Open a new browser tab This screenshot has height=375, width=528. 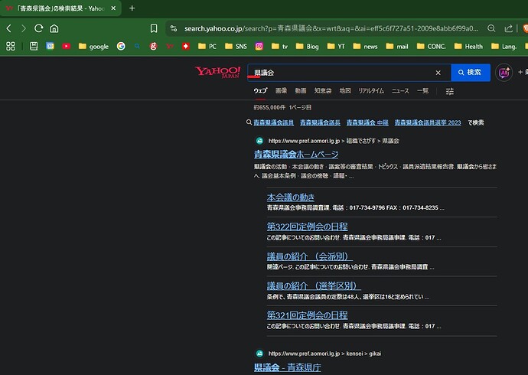coord(132,8)
